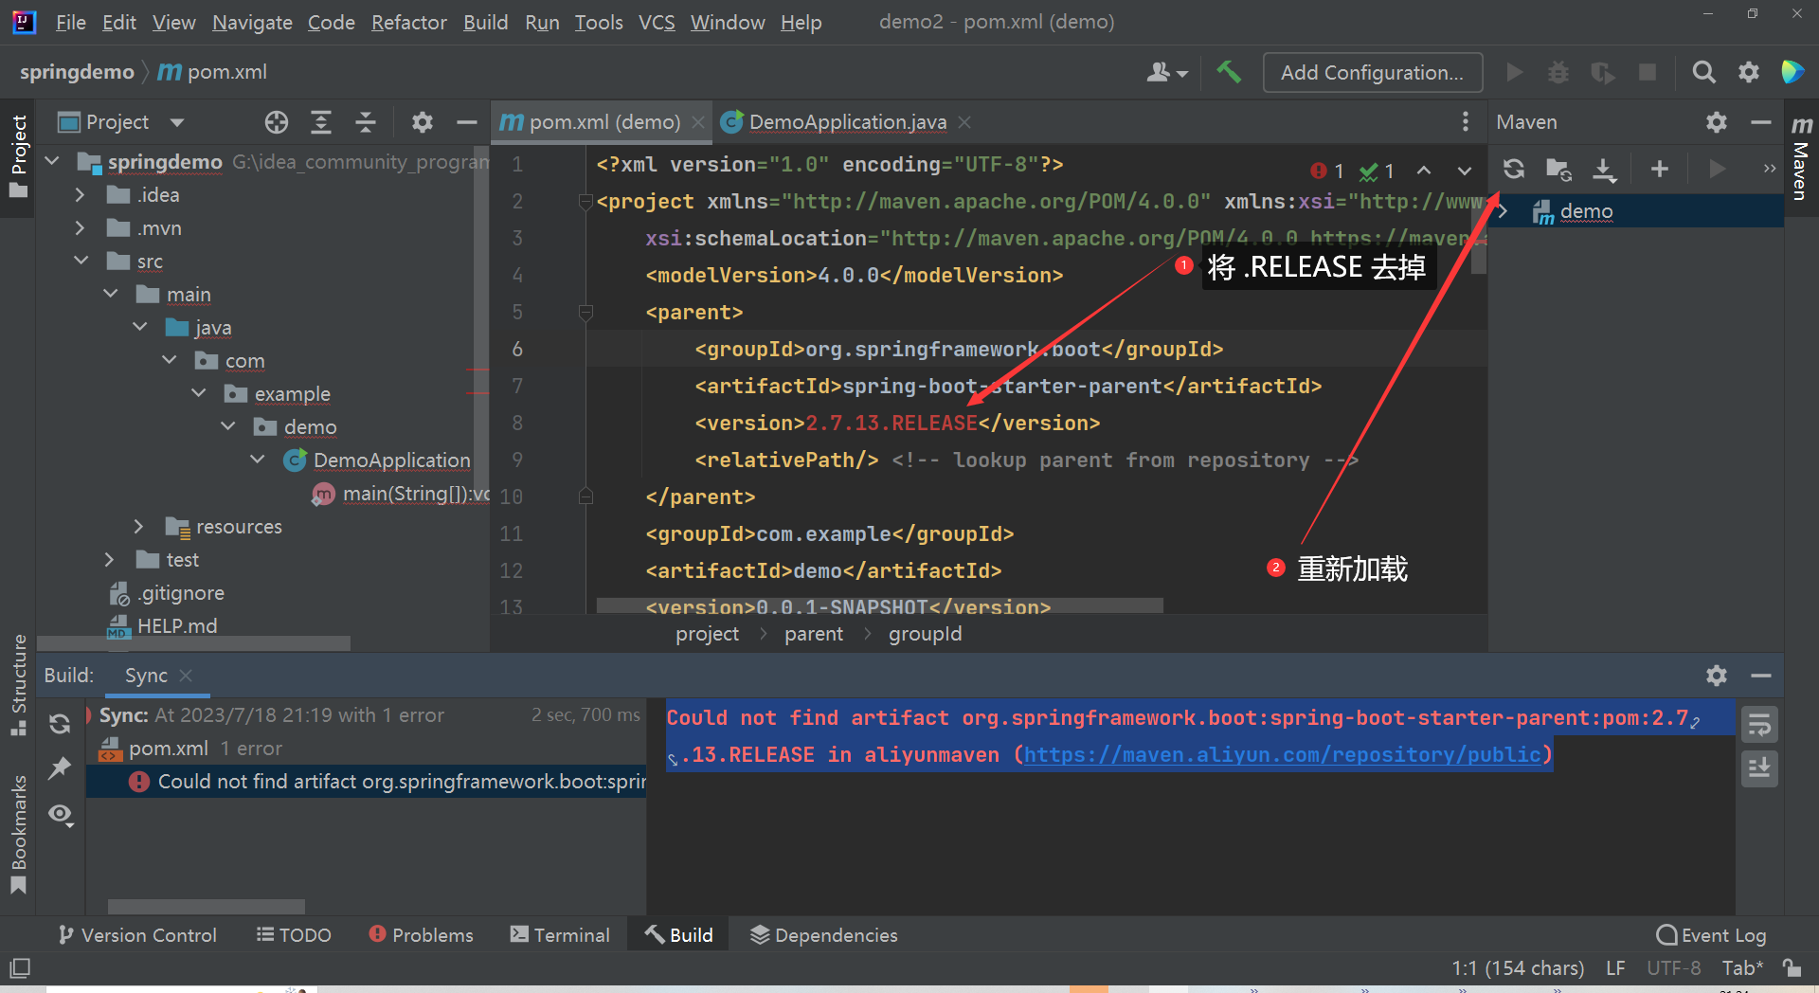
Task: Open the TODO tool window
Action: [x=294, y=935]
